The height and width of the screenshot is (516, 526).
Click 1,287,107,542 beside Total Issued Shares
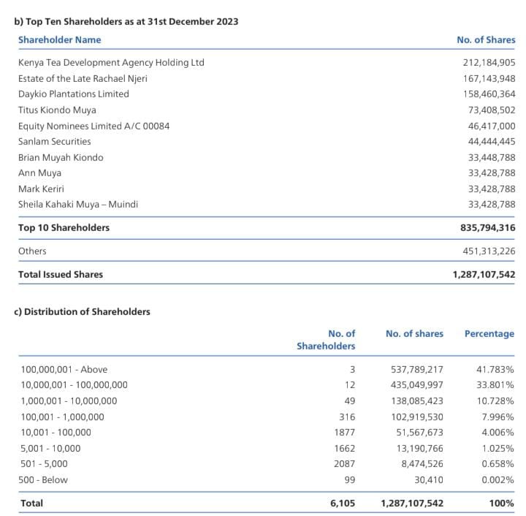click(484, 274)
